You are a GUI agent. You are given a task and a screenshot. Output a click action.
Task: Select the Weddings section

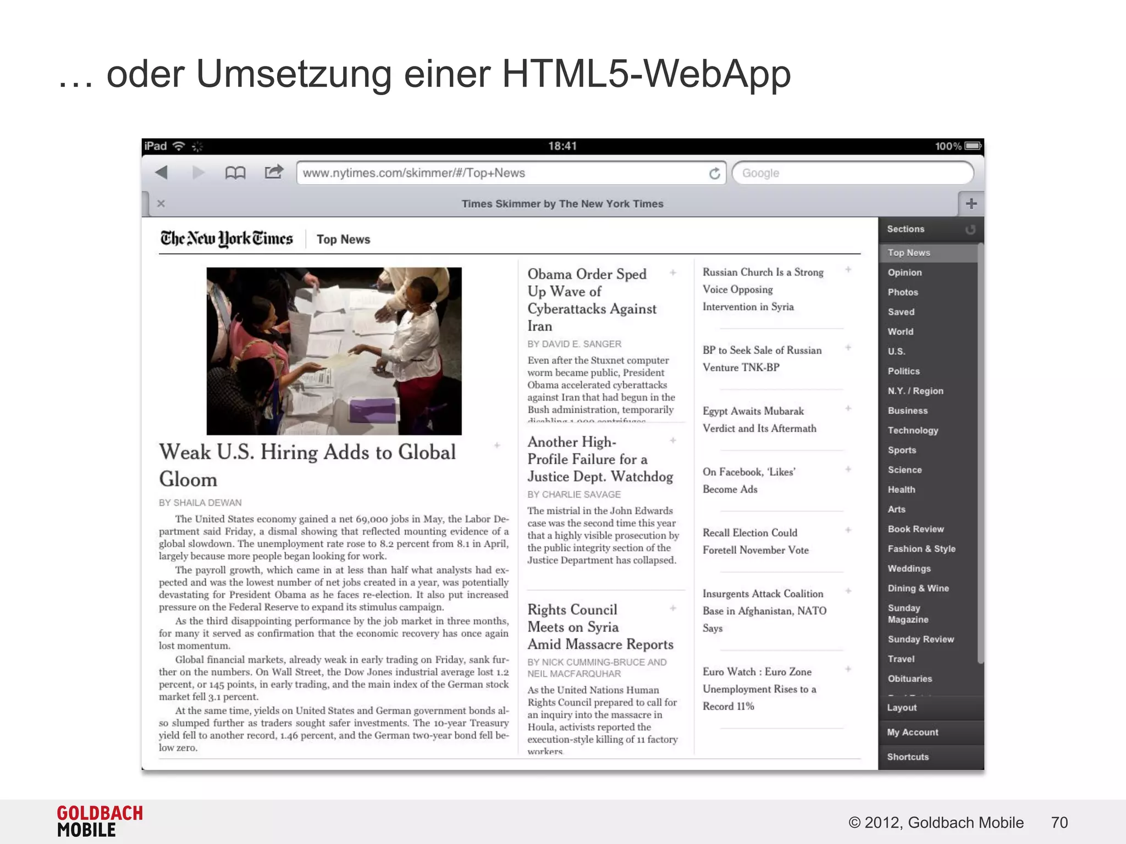click(x=909, y=569)
